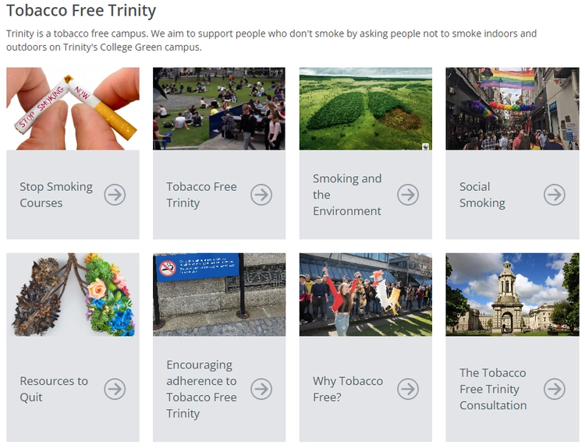585x448 pixels.
Task: Click the arrow icon next to Social Smoking
Action: (555, 195)
